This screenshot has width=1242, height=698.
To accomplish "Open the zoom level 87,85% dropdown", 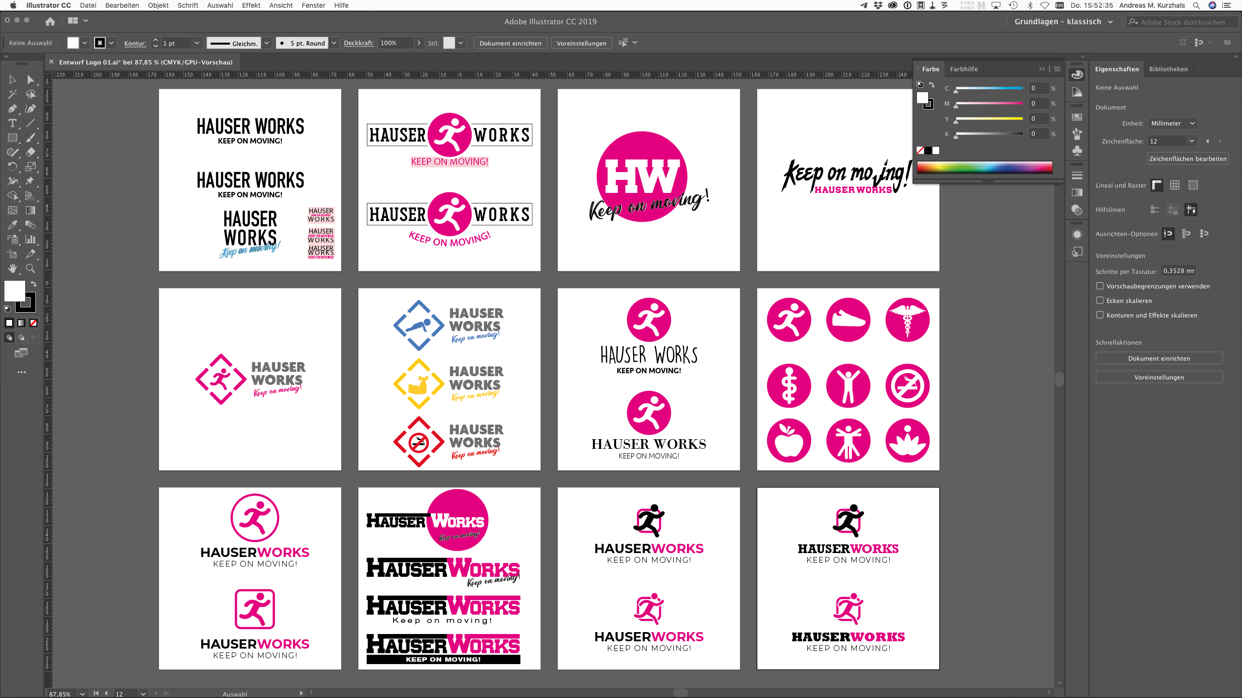I will point(82,694).
